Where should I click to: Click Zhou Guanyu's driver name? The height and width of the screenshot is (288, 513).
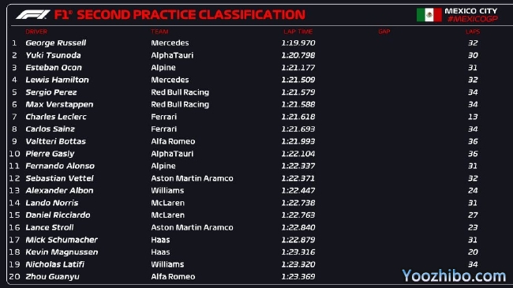(x=52, y=276)
